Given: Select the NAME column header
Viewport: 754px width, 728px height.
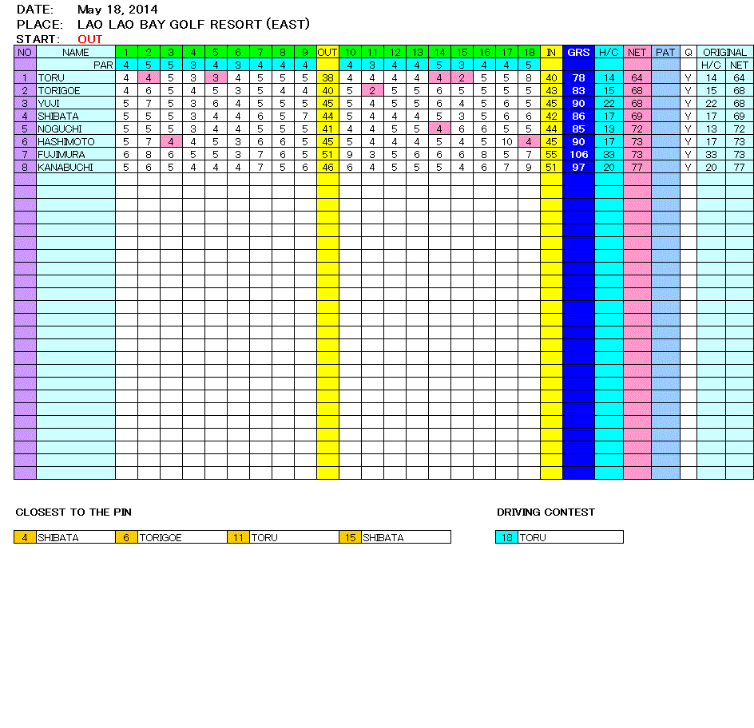Looking at the screenshot, I should [75, 52].
